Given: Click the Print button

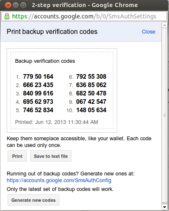Looking at the screenshot, I should tap(17, 156).
